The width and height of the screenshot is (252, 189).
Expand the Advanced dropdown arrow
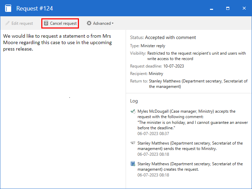point(113,23)
